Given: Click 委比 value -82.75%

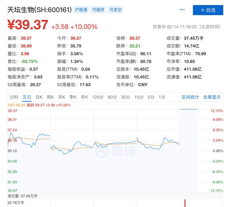Looking at the screenshot, I should click(x=29, y=62).
